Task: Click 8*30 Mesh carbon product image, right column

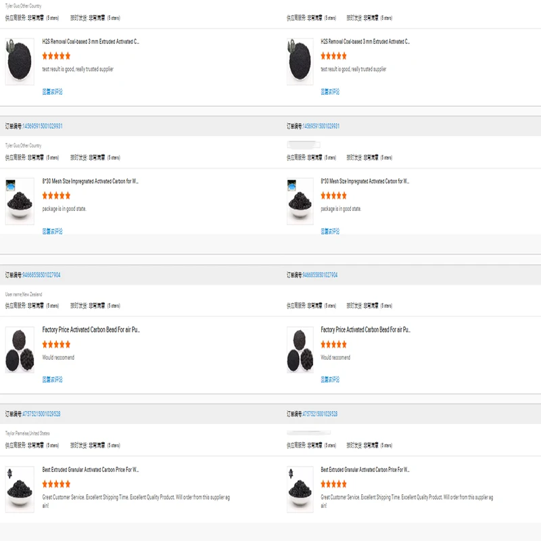Action: [x=300, y=201]
